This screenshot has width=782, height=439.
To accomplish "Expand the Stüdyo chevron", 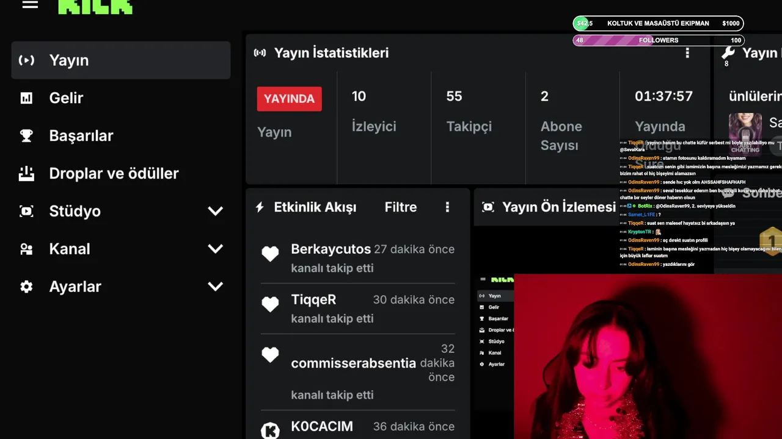I will coord(215,212).
